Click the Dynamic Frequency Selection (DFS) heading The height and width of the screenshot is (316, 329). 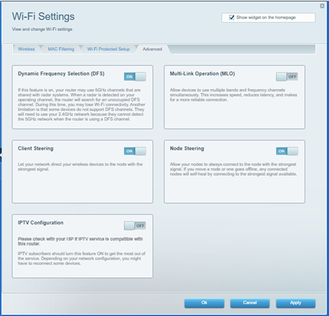(61, 74)
